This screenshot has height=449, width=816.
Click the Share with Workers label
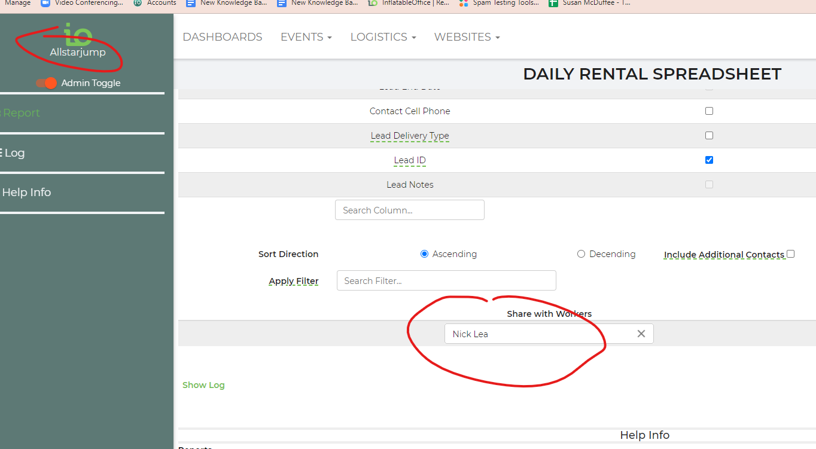point(549,314)
